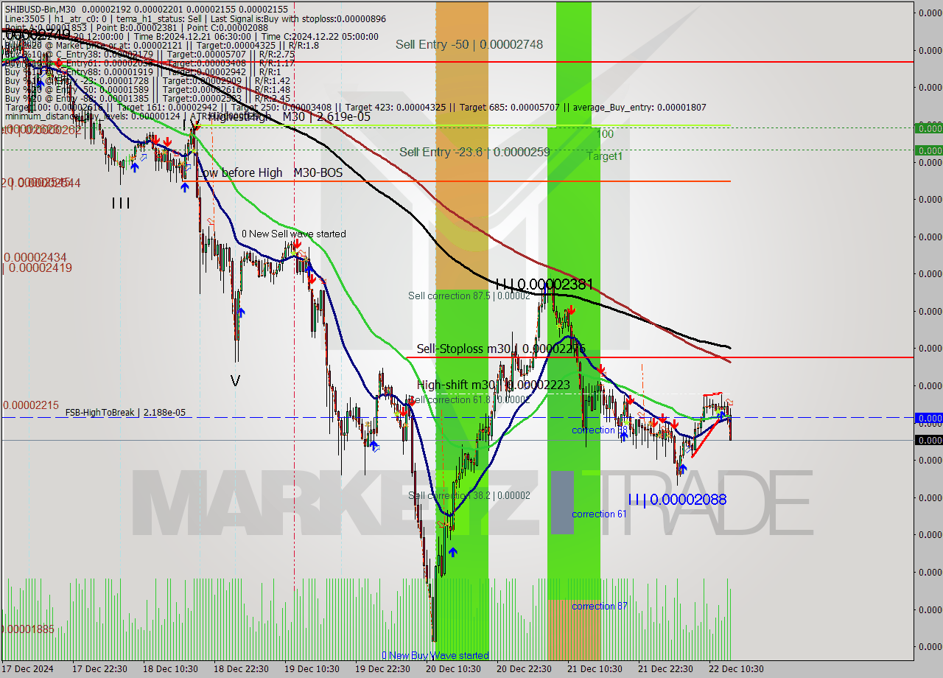
Task: Click the '17 Dec 2024' time axis label
Action: 28,669
